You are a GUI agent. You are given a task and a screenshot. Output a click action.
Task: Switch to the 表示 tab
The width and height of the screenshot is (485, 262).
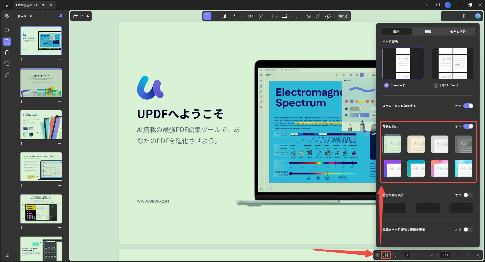396,31
